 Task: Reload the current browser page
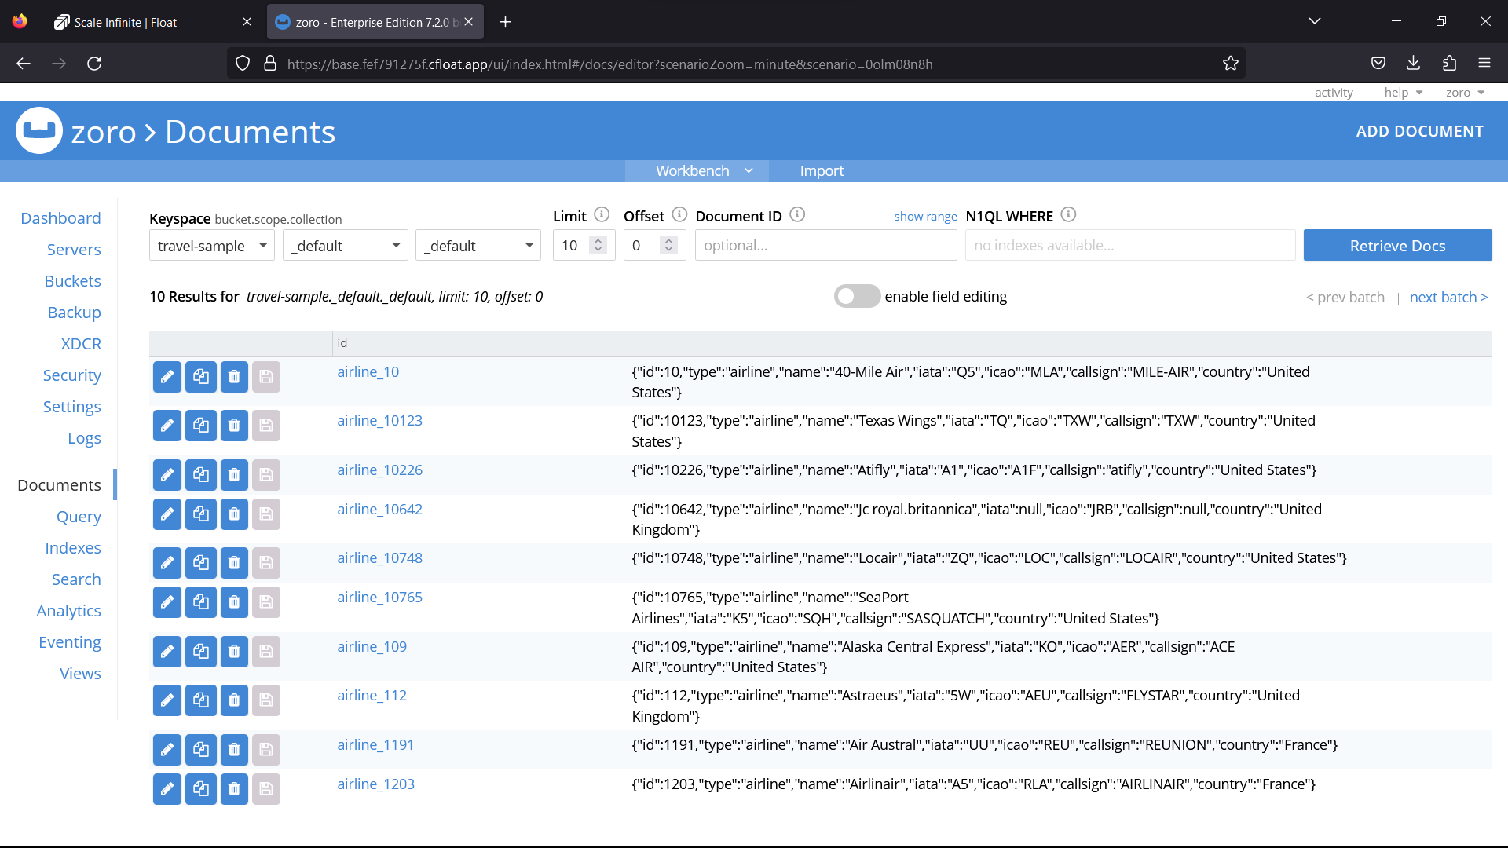coord(94,64)
